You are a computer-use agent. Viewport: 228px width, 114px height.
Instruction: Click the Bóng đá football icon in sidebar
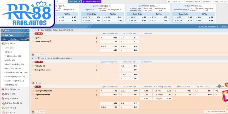point(3,43)
